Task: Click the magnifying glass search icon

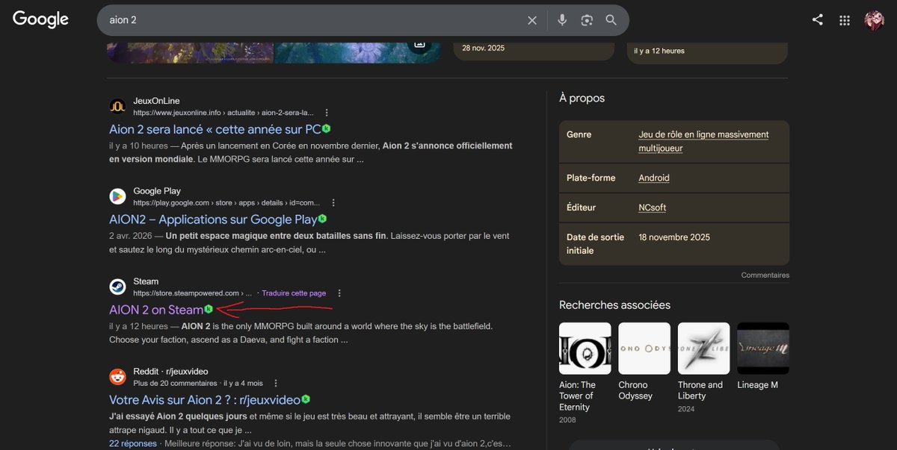Action: tap(611, 20)
